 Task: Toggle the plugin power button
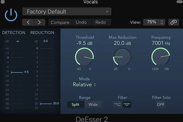point(11,15)
